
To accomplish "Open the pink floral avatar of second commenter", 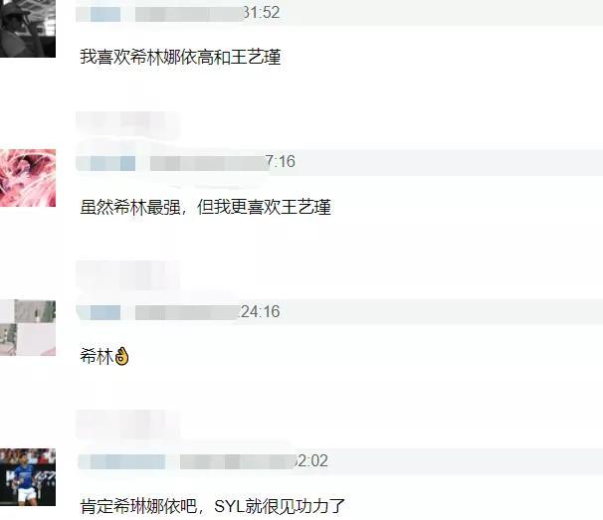I will [x=28, y=178].
